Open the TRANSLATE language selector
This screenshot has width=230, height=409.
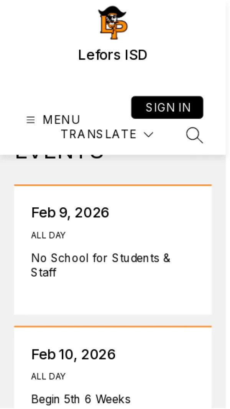[99, 134]
